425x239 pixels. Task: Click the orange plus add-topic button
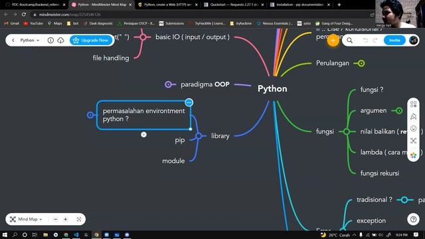(x=333, y=40)
